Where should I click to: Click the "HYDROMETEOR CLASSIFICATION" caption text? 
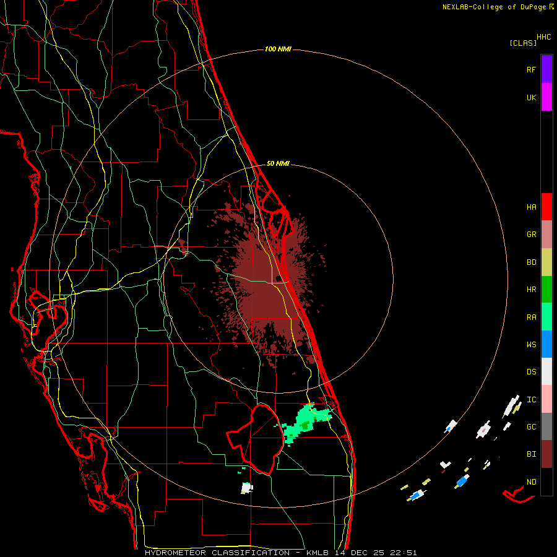pos(217,553)
